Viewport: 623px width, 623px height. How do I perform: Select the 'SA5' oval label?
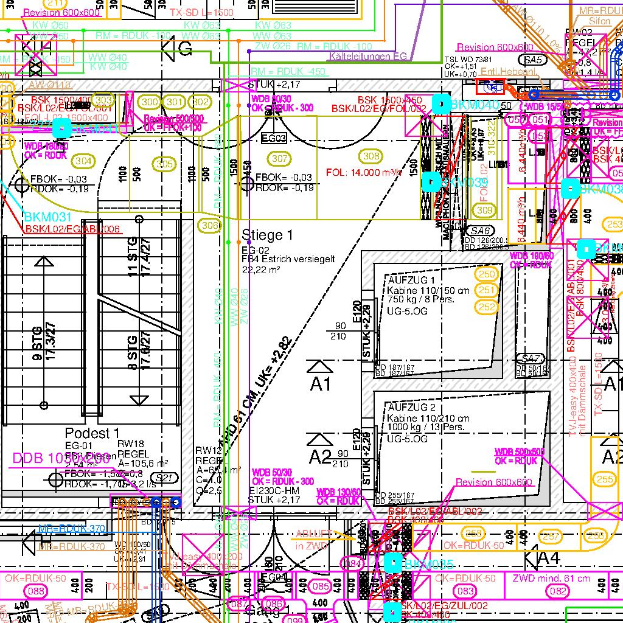(x=533, y=60)
